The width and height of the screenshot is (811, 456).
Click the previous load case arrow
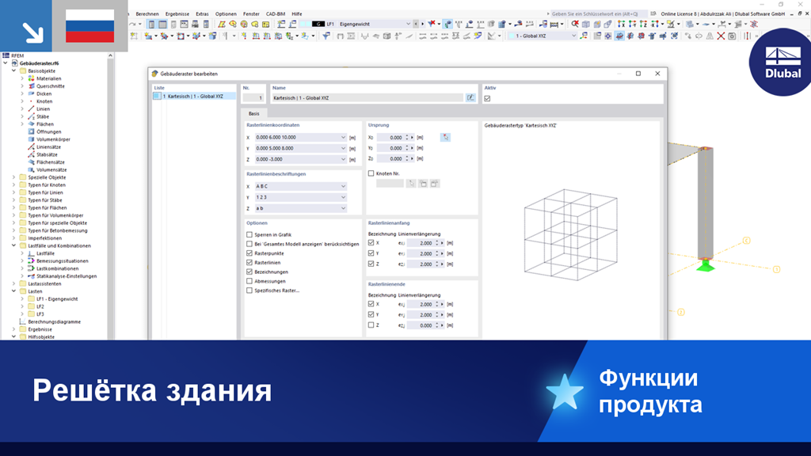coord(415,24)
